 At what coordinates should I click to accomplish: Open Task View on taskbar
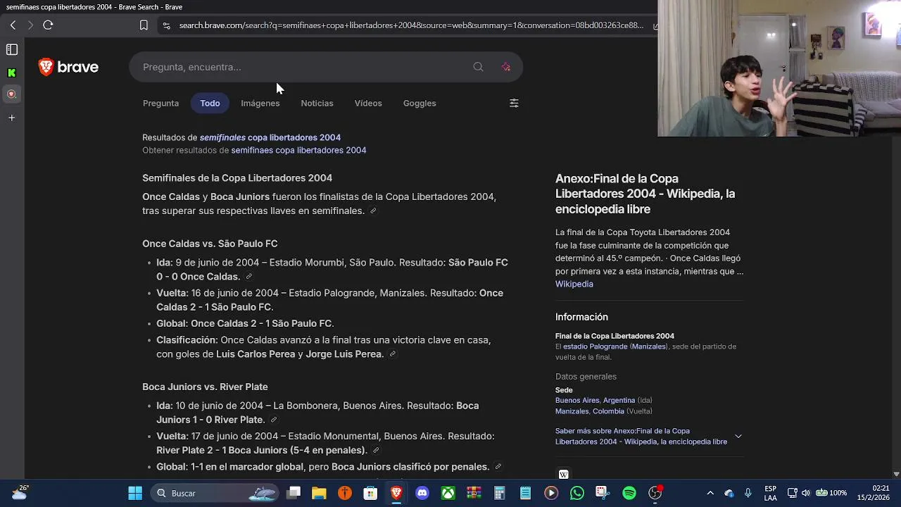coord(294,493)
